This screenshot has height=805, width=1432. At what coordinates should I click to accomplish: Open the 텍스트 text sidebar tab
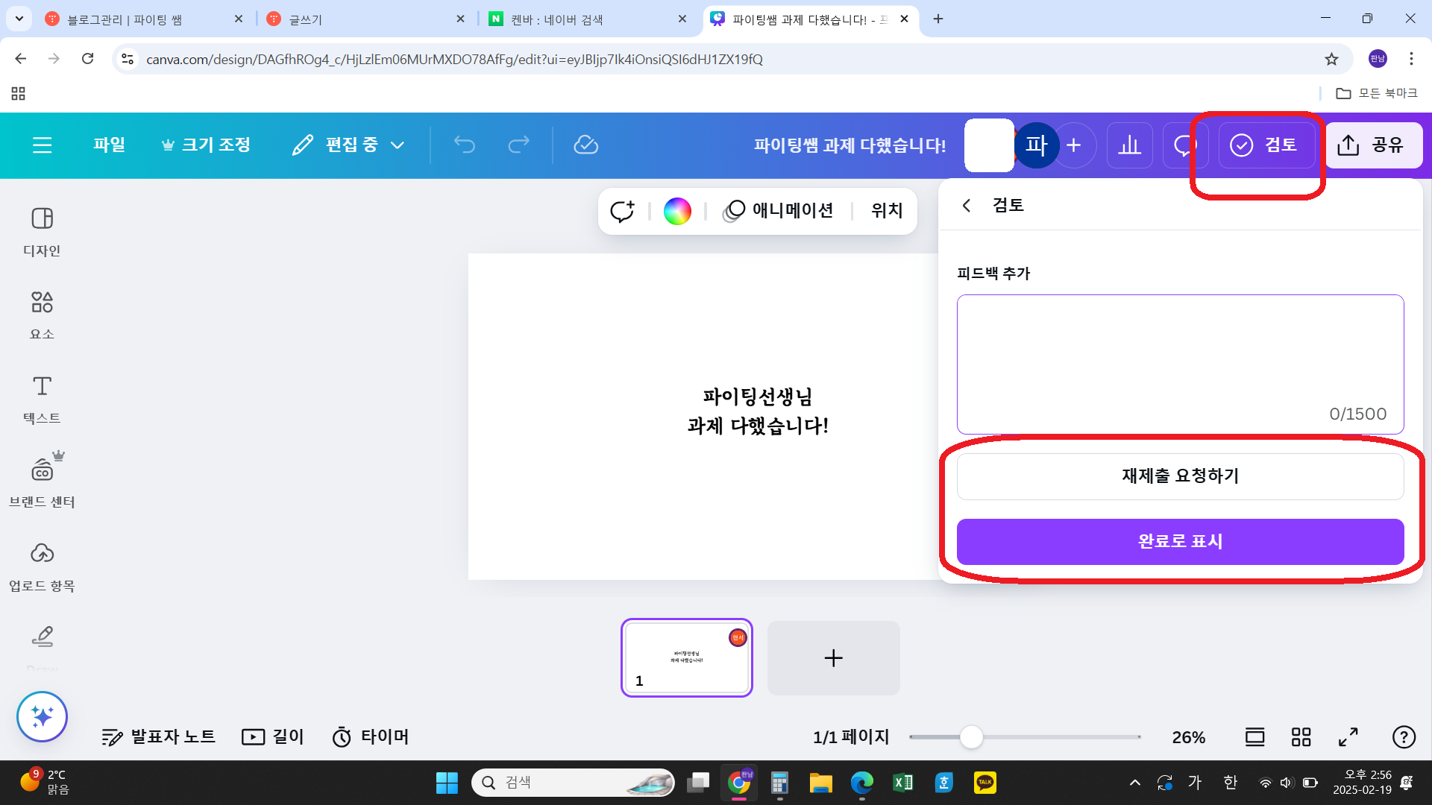pos(42,400)
